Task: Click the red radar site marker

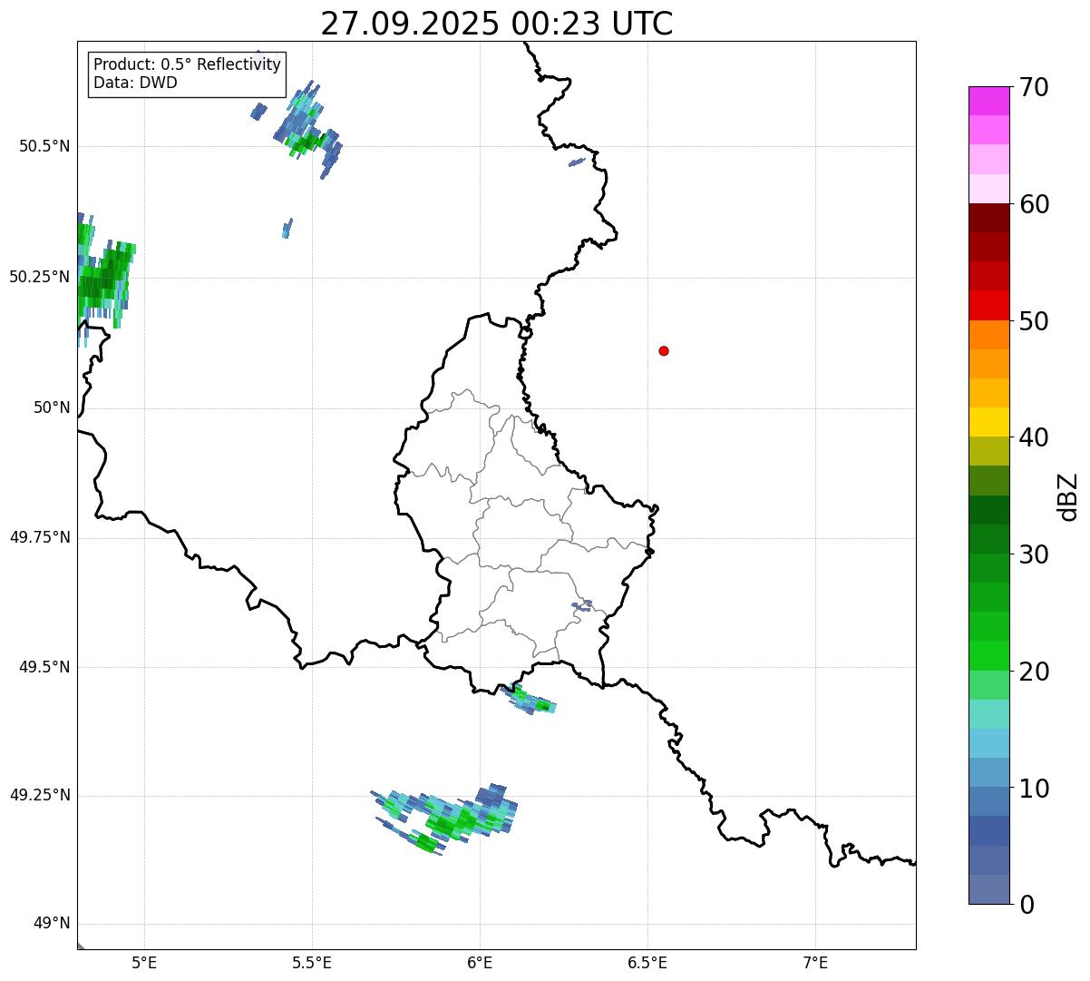Action: coord(664,350)
